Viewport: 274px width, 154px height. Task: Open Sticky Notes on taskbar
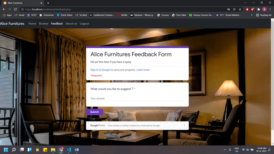pos(45,150)
